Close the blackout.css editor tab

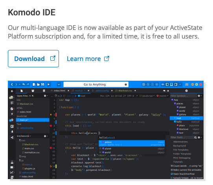pos(135,91)
